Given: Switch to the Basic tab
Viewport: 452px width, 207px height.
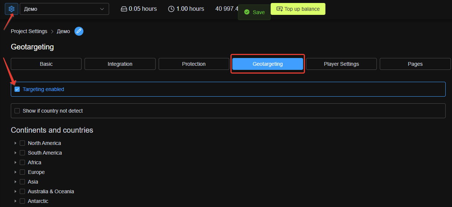Looking at the screenshot, I should [x=46, y=64].
